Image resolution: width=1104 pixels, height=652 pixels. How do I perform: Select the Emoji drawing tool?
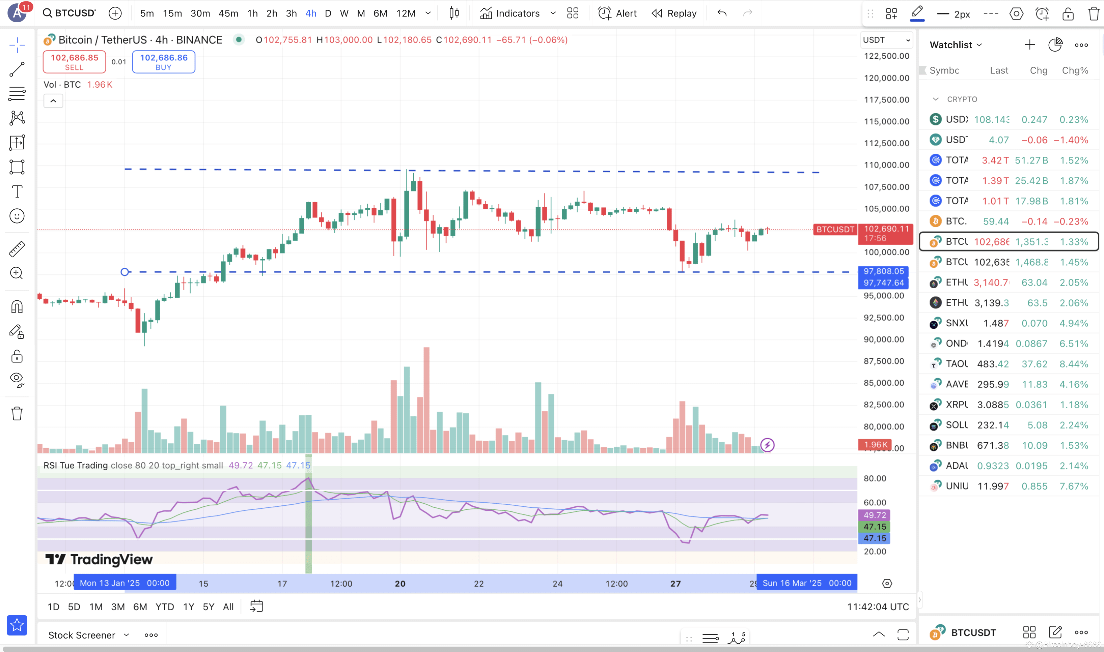[17, 216]
